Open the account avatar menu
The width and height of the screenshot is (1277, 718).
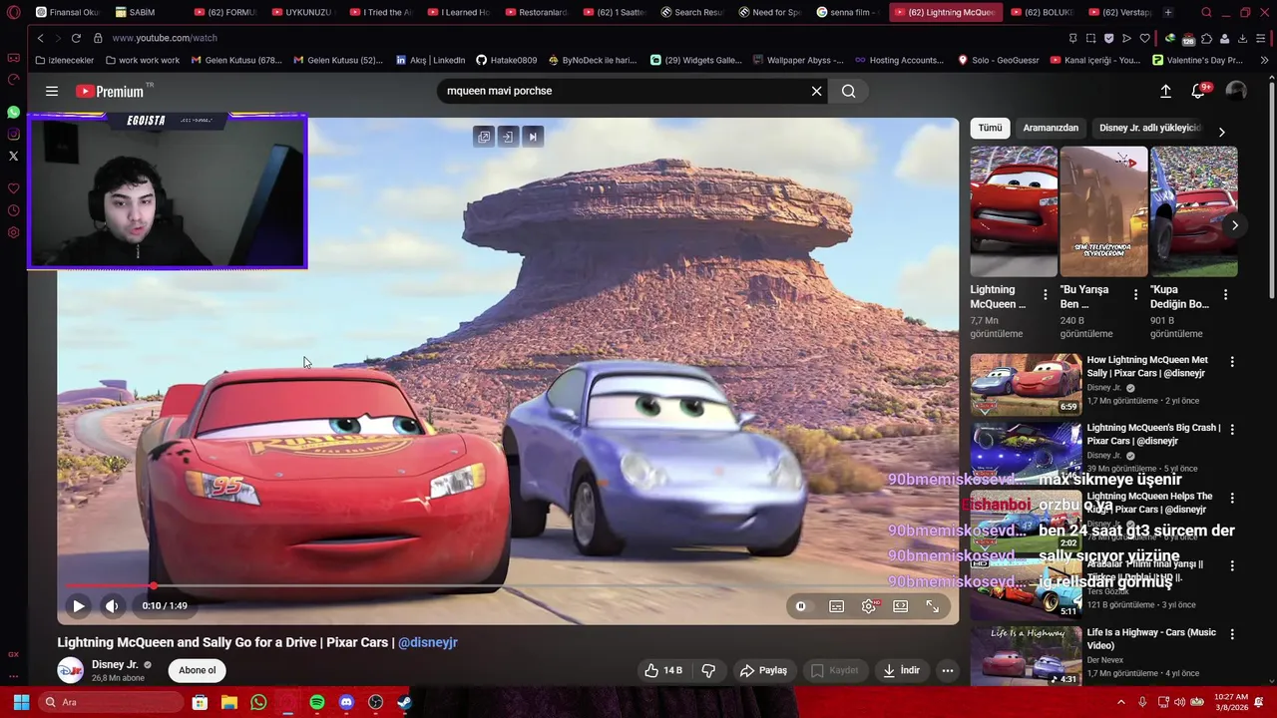point(1236,91)
